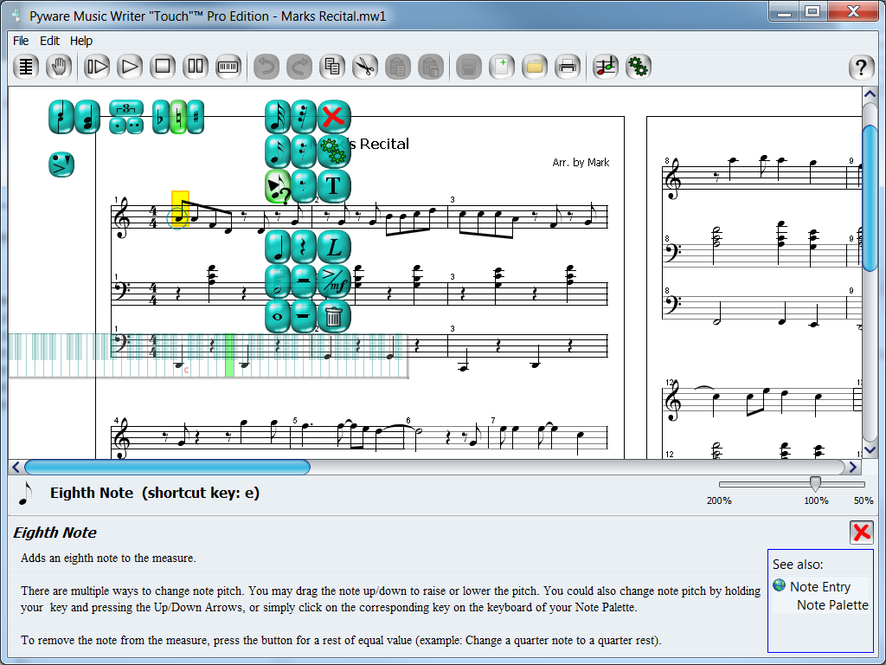Open the Note Entry help link
The width and height of the screenshot is (886, 665).
pyautogui.click(x=819, y=586)
